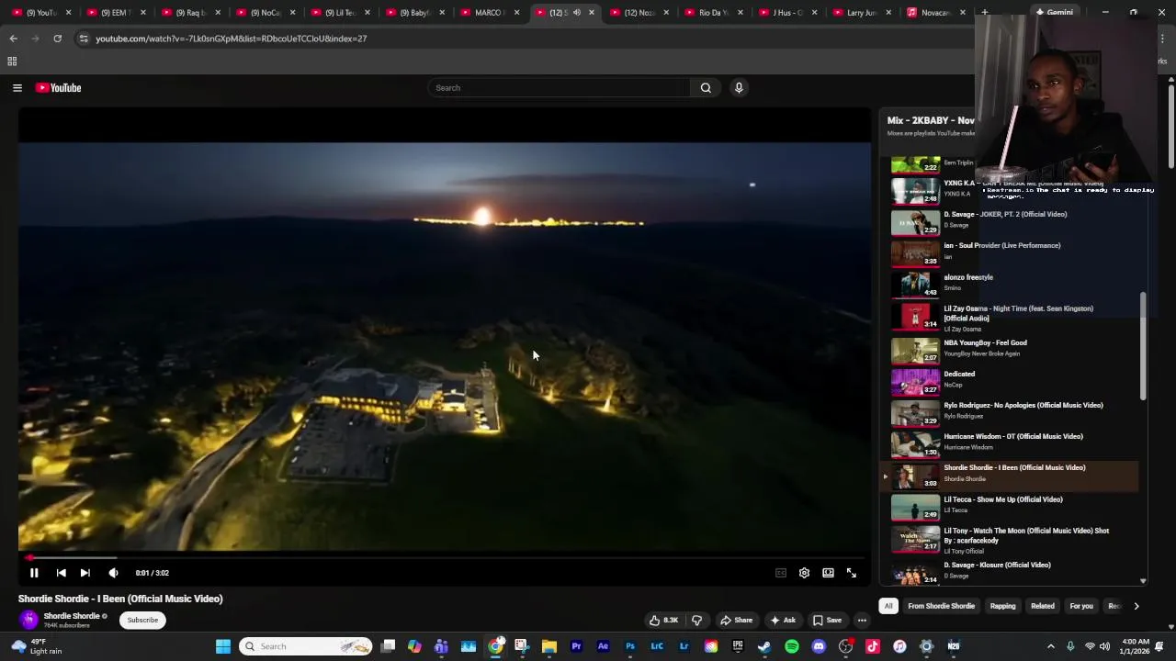This screenshot has width=1176, height=661.
Task: Mute the video player volume
Action: (x=113, y=573)
